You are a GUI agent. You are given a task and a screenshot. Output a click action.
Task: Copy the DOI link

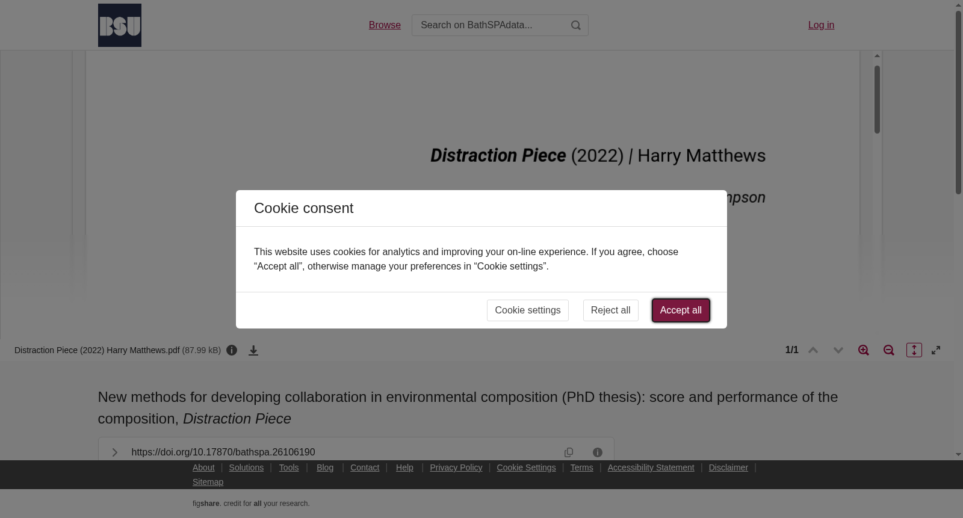[x=569, y=452]
